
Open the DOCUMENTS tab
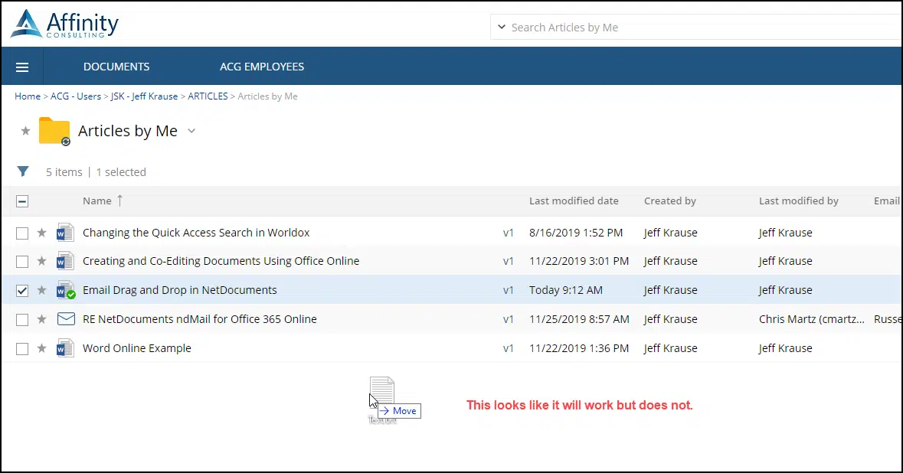tap(116, 67)
